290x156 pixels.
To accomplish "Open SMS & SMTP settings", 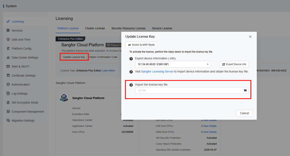I will (x=20, y=67).
